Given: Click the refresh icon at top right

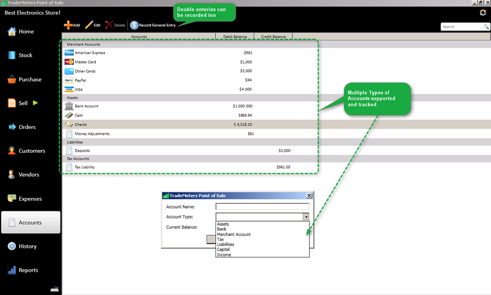Looking at the screenshot, I should pos(483,12).
